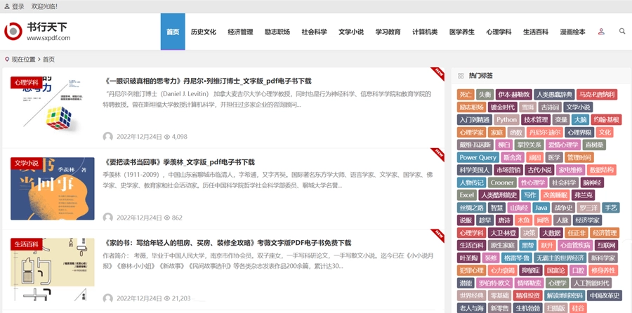Select the 数据结构 tag
The height and width of the screenshot is (313, 632).
coord(601,170)
